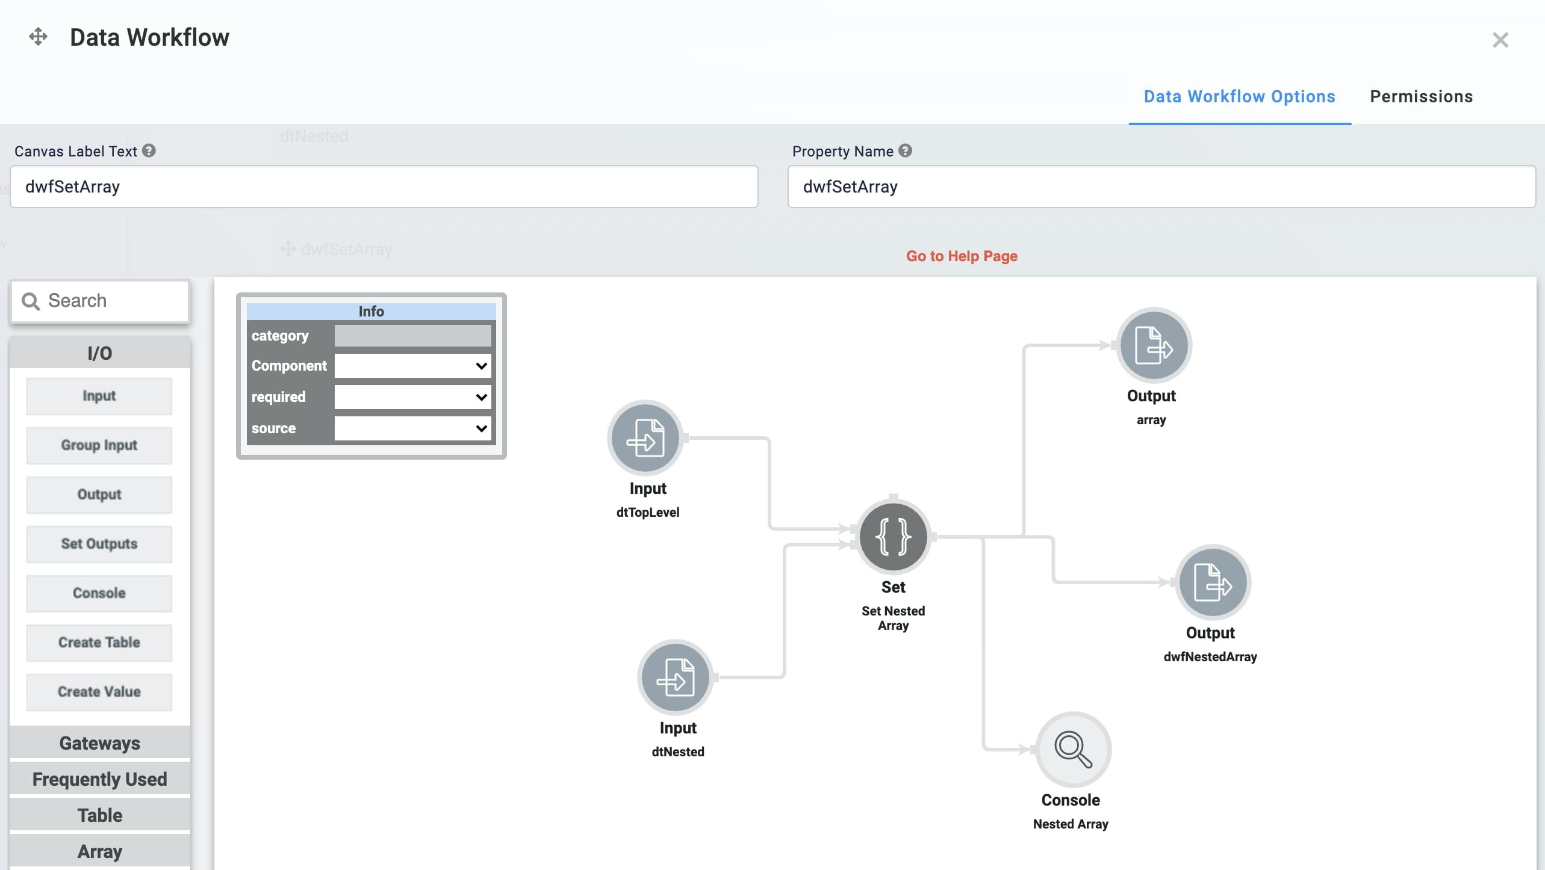The image size is (1545, 870).
Task: Click the category field in Info panel
Action: tap(413, 336)
